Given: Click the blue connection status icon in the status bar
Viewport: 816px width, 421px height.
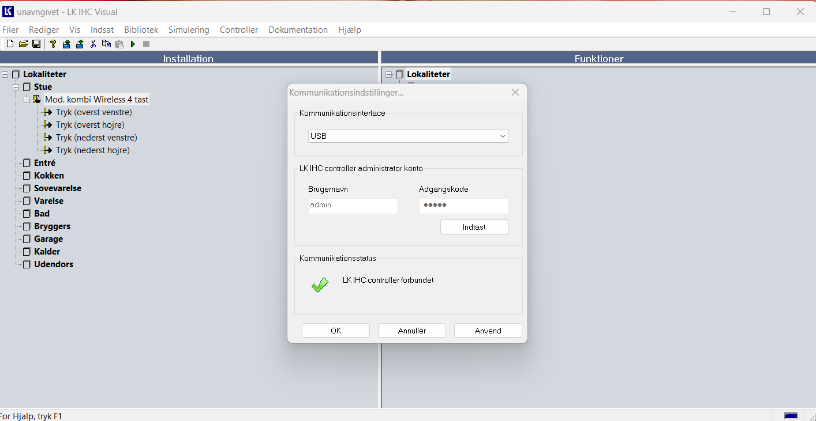Looking at the screenshot, I should [x=791, y=416].
